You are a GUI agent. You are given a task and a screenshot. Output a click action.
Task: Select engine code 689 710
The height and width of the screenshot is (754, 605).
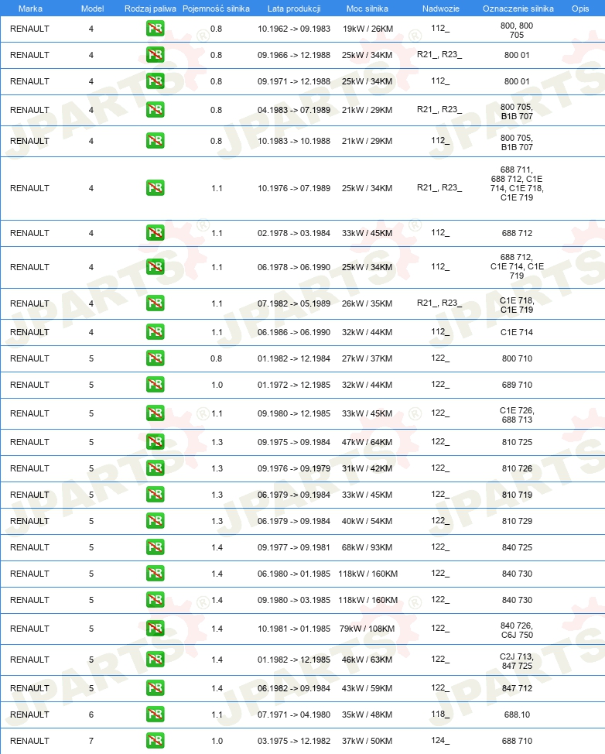[517, 385]
